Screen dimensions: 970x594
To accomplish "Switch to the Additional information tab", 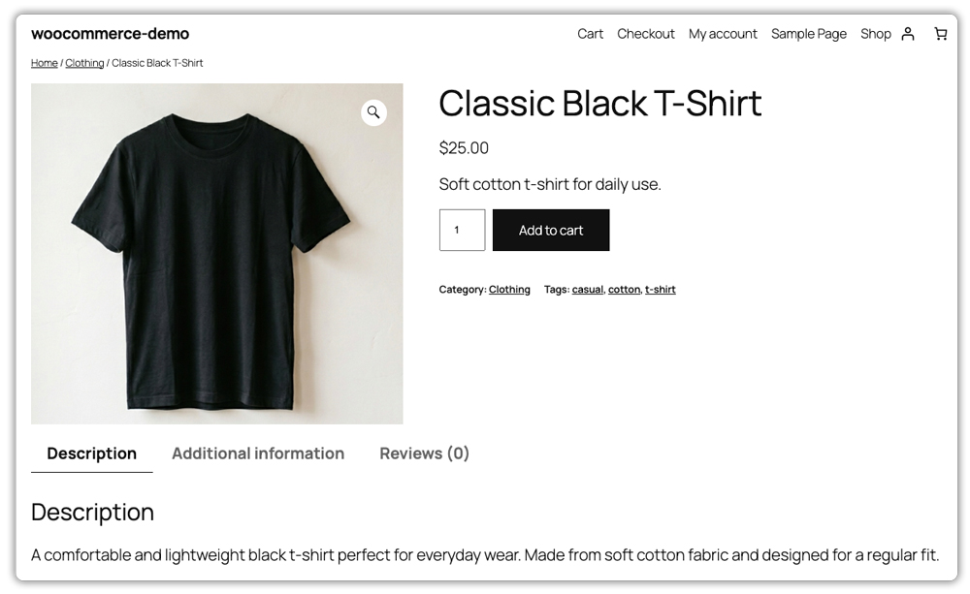I will point(258,453).
